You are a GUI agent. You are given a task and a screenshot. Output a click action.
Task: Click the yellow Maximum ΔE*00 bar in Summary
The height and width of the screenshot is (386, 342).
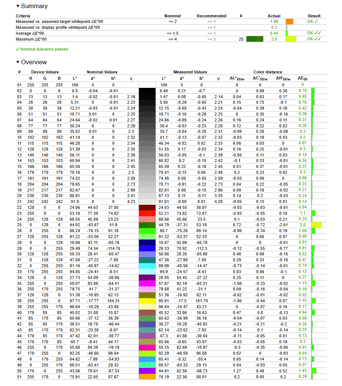tap(291, 39)
